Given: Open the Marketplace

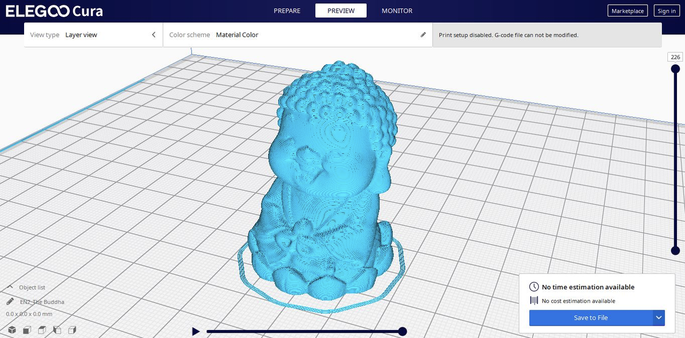Looking at the screenshot, I should tap(628, 11).
